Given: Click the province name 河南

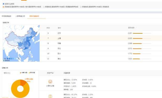Looking at the screenshot, I should (59, 43).
